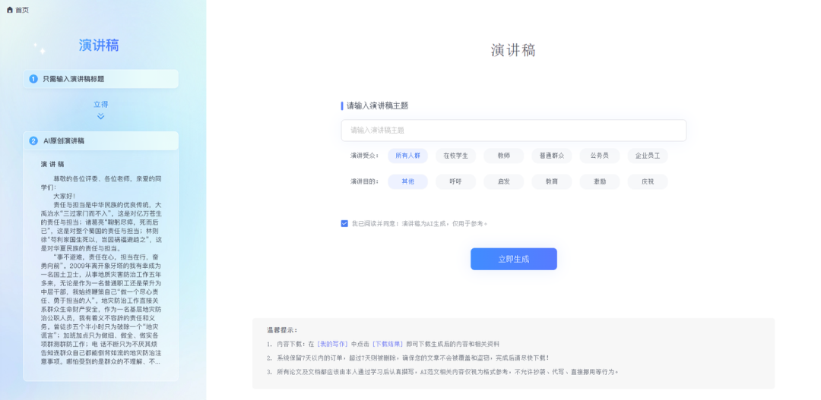
Task: Select purpose option 启发
Action: 504,181
